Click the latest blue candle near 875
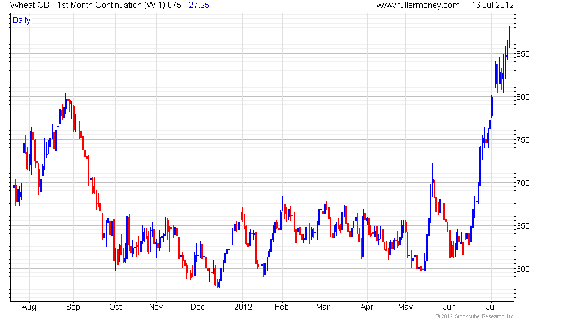The image size is (562, 321). 509,37
